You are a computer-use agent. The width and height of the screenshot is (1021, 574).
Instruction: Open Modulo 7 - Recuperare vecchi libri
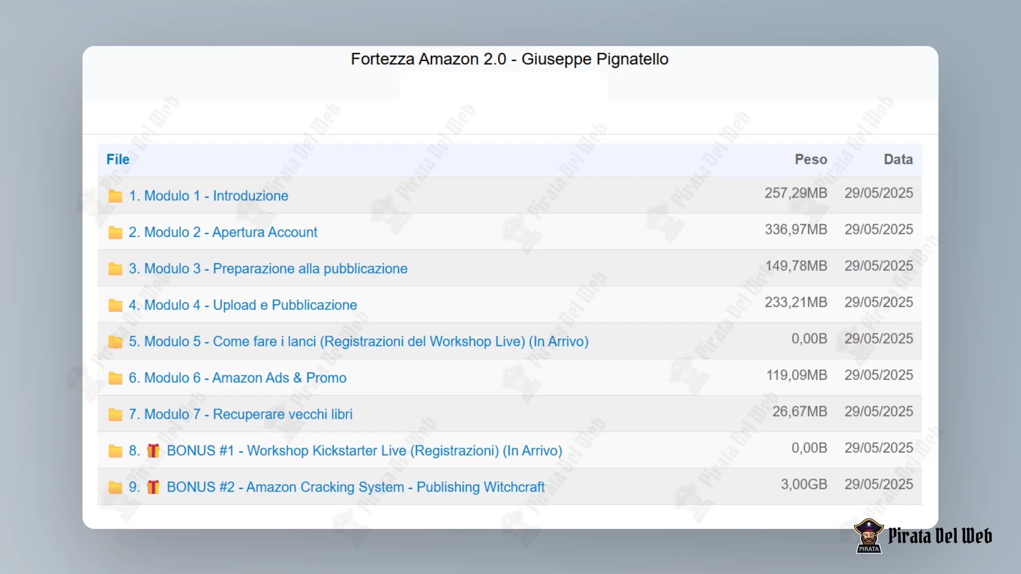(x=240, y=414)
